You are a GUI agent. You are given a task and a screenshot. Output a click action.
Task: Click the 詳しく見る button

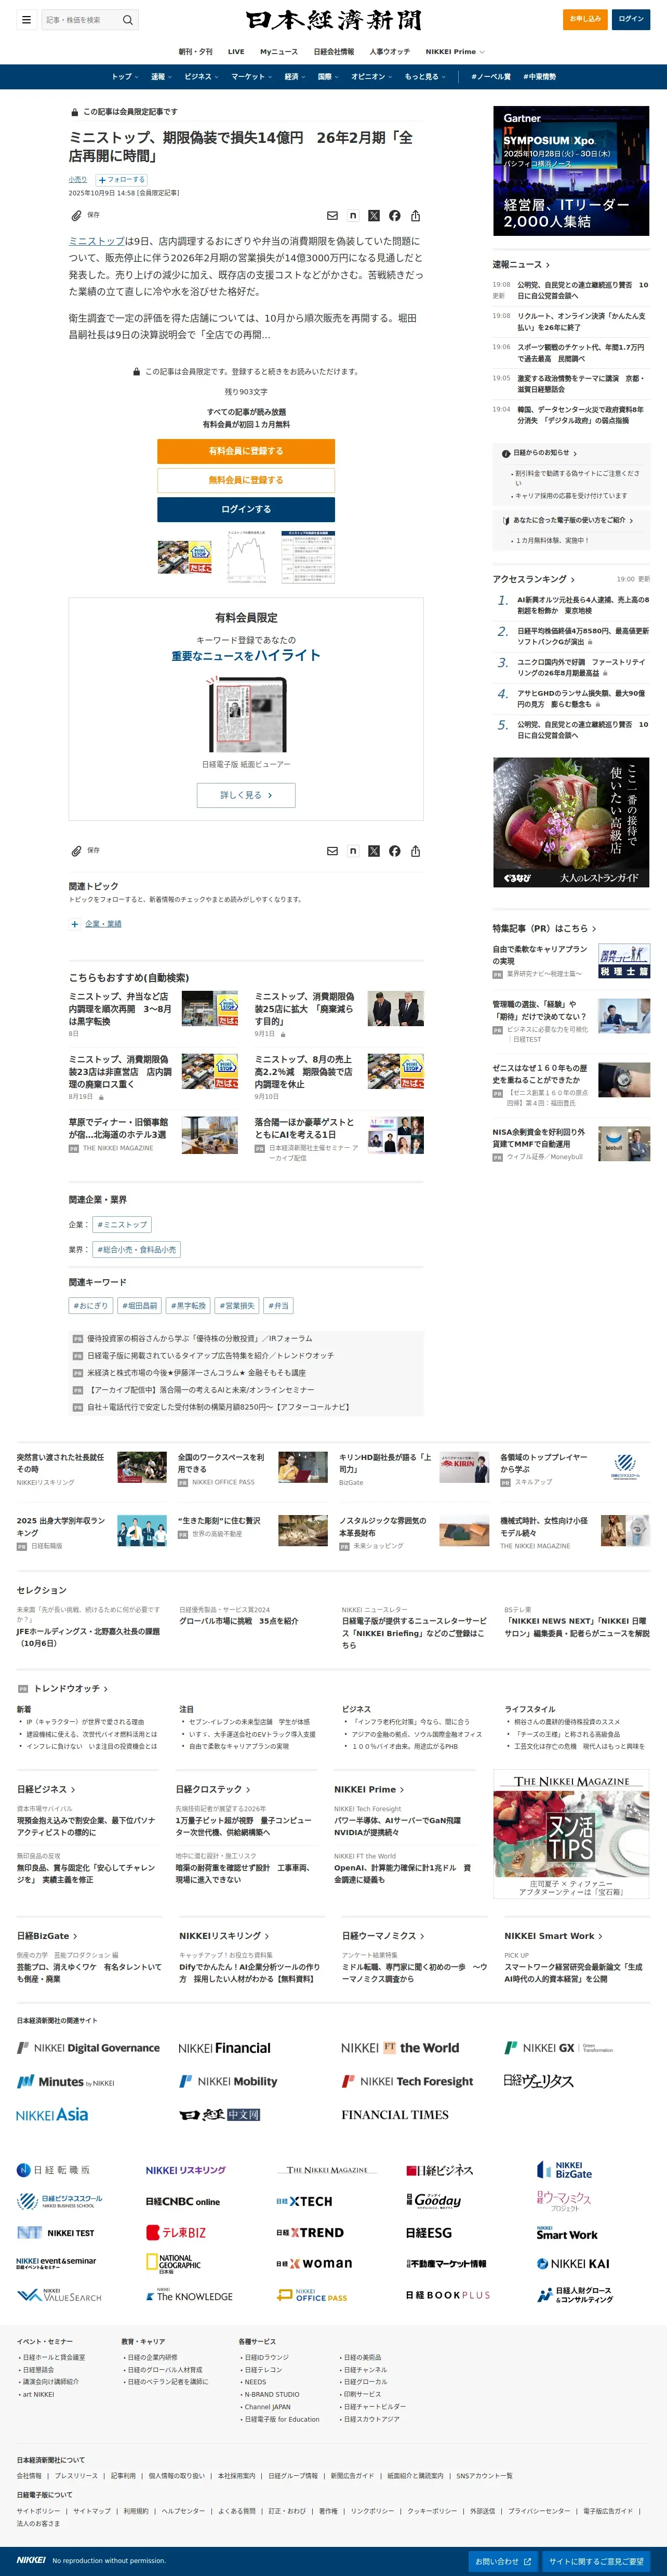(x=246, y=795)
